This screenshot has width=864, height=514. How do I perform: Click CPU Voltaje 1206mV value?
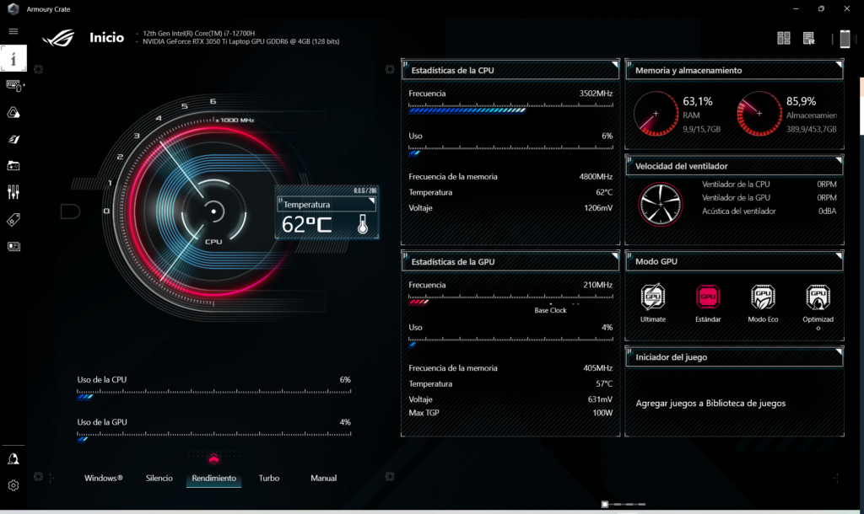coord(598,208)
